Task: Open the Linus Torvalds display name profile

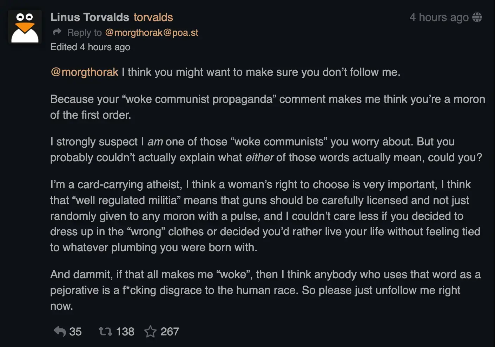Action: (90, 17)
